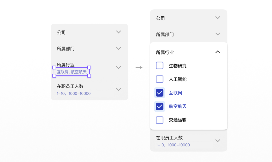Expand 公司 chevron in right panel
The width and height of the screenshot is (272, 162).
click(218, 18)
